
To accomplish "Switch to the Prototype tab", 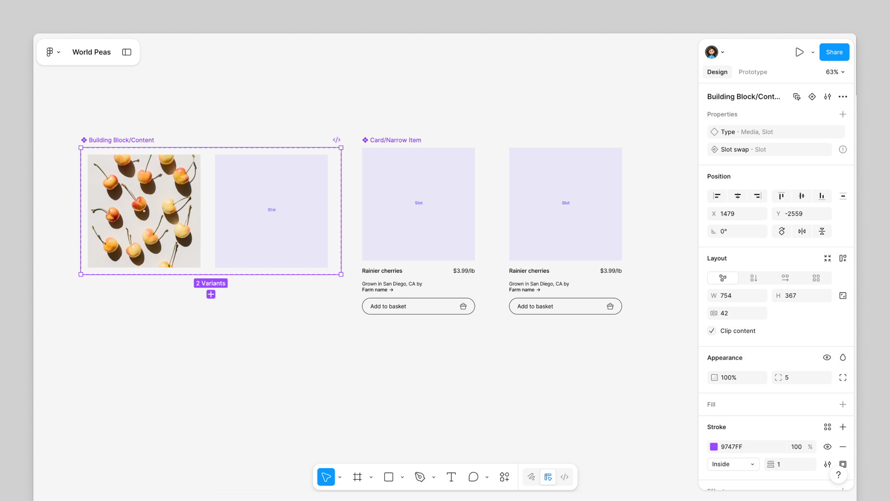I will click(752, 72).
